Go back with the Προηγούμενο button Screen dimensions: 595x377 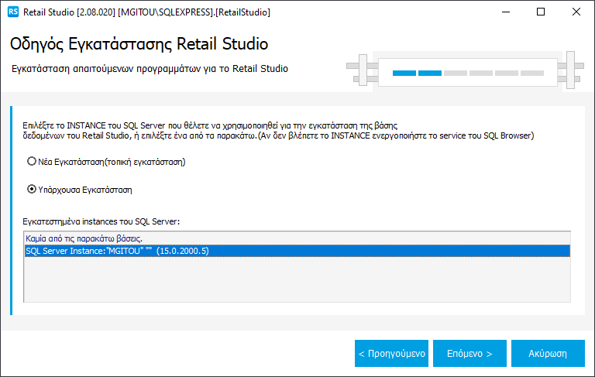(391, 353)
